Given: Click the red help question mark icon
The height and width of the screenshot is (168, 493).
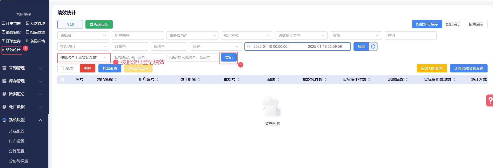Looking at the screenshot, I should point(490,100).
